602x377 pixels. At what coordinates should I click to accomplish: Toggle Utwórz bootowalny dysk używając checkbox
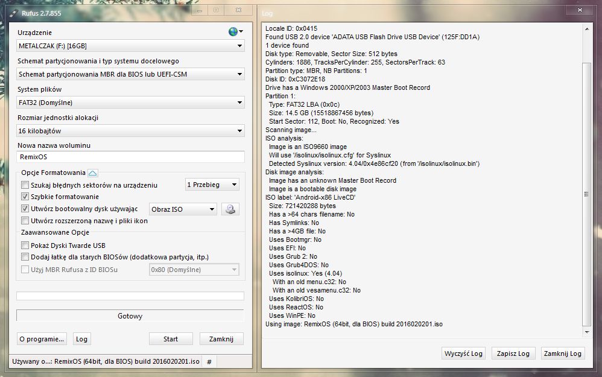pyautogui.click(x=25, y=209)
